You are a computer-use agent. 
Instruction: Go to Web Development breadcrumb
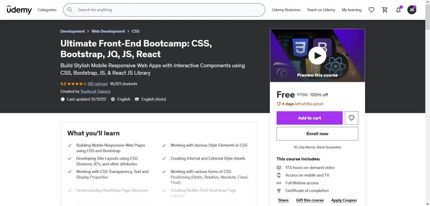(x=108, y=31)
